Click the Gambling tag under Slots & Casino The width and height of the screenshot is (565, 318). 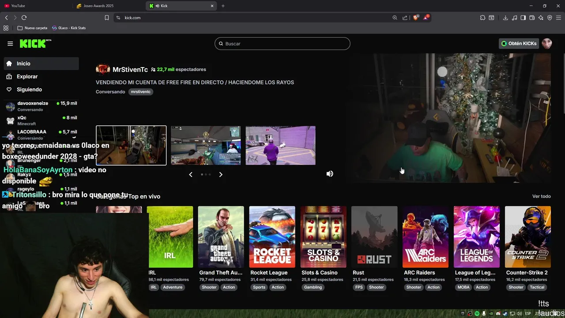click(313, 287)
